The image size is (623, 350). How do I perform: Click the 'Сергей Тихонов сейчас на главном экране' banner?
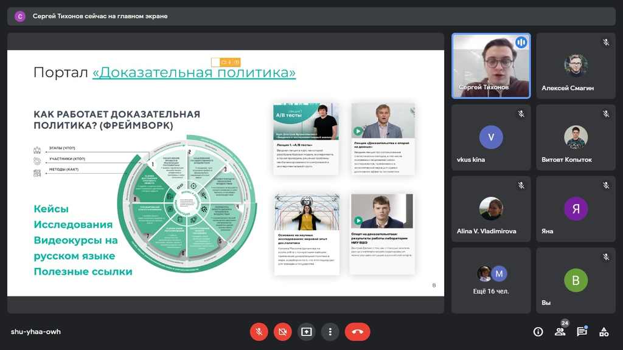coord(311,16)
